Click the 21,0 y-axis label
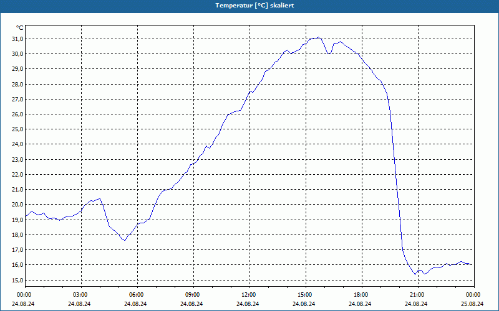 (17, 190)
